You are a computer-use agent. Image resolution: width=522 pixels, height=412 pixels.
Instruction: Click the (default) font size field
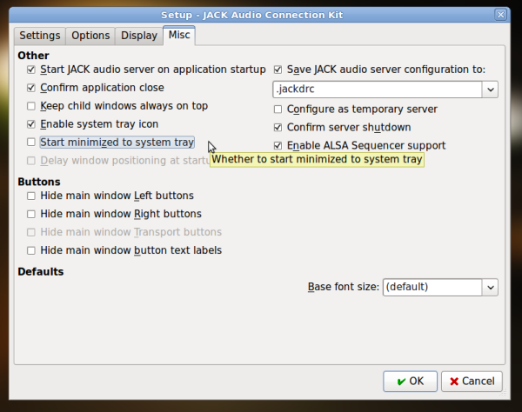(x=432, y=288)
